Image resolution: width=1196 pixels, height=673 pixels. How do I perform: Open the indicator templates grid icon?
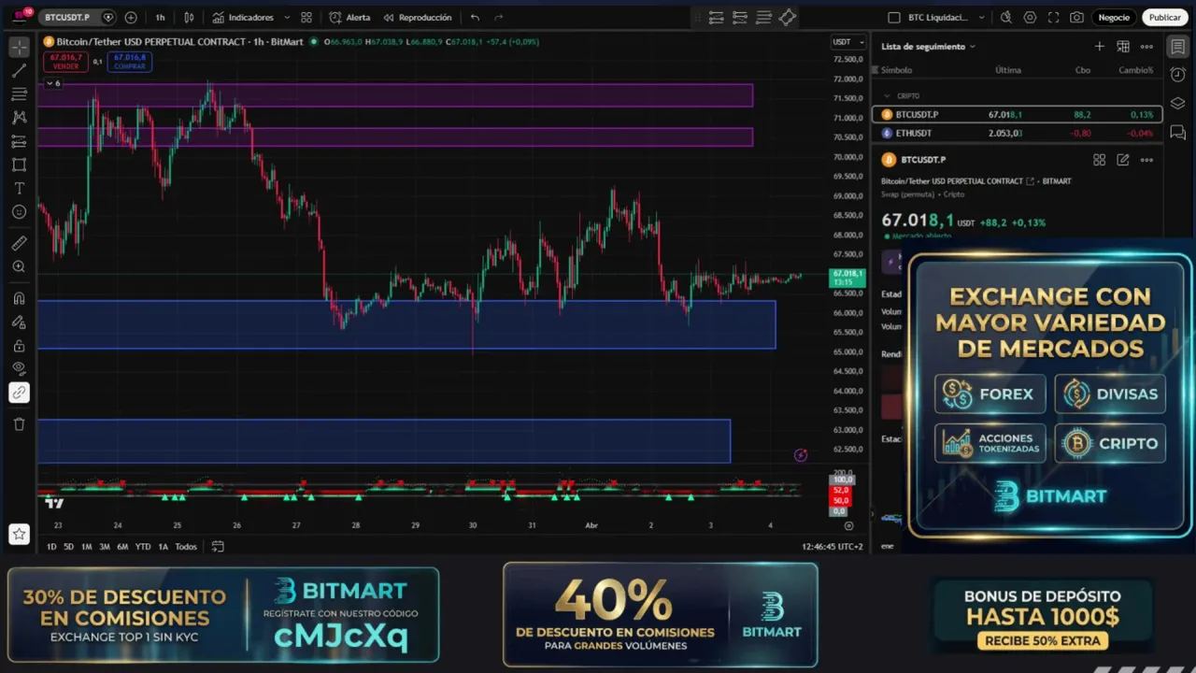[x=306, y=17]
